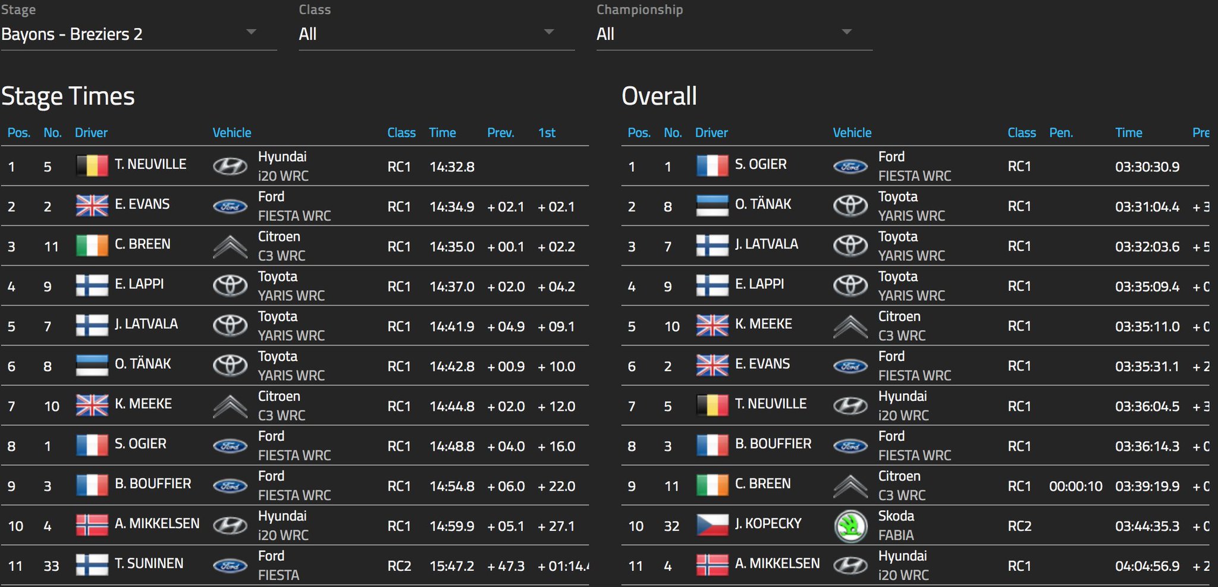Viewport: 1218px width, 587px height.
Task: Click stage time 15:47.2
Action: pyautogui.click(x=452, y=566)
